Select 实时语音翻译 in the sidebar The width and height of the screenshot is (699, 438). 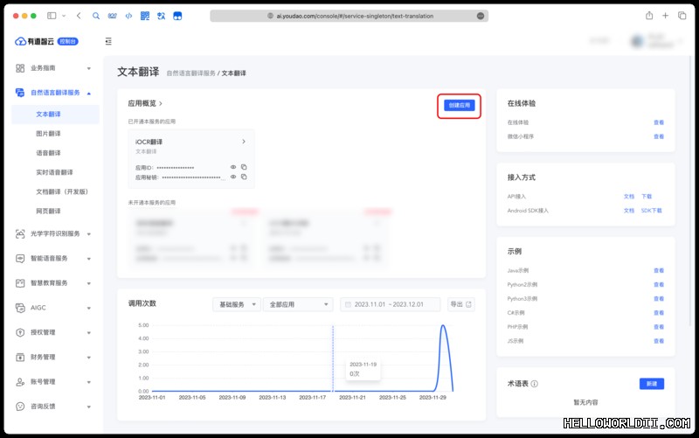pos(54,172)
